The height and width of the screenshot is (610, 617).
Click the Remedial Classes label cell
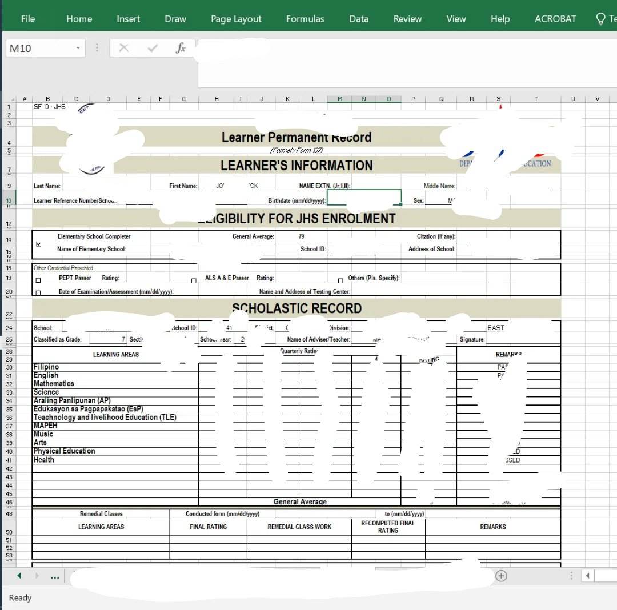coord(101,513)
